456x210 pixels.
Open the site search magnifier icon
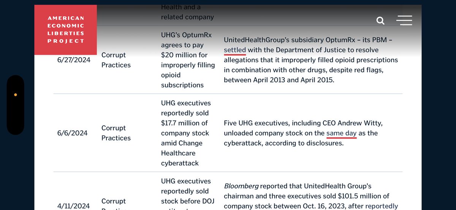coord(380,21)
